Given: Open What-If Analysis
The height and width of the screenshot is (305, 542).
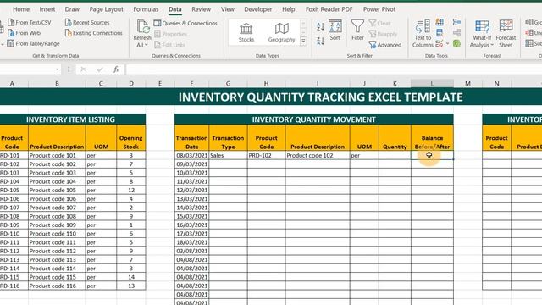Looking at the screenshot, I should tap(482, 34).
